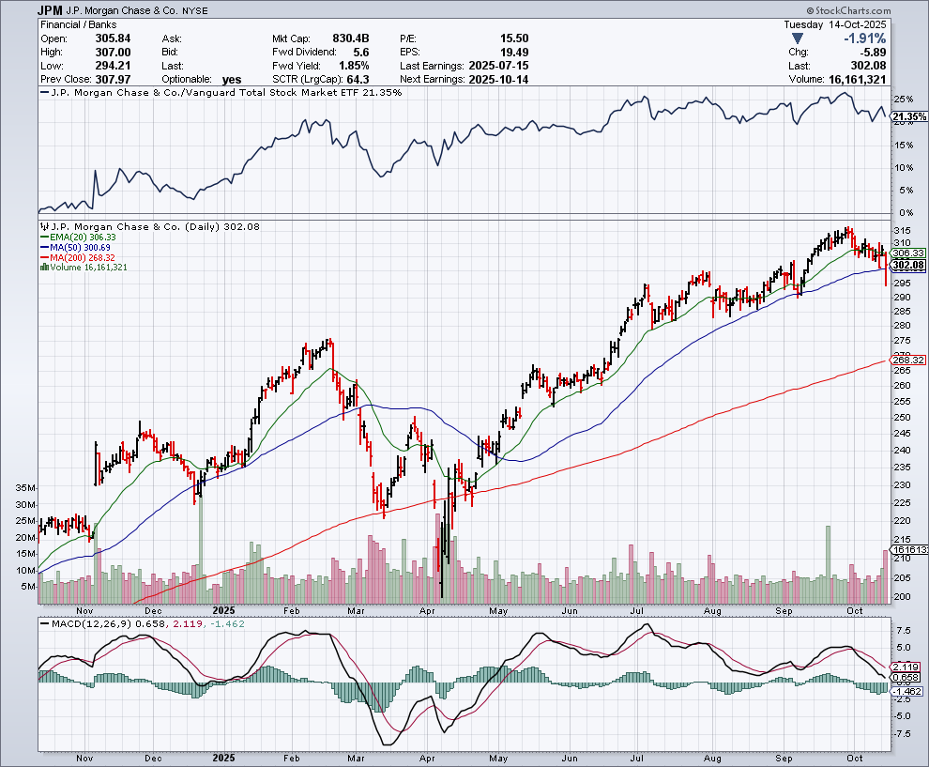Click the red MA(200) legend marker
The width and height of the screenshot is (929, 767).
[x=41, y=257]
